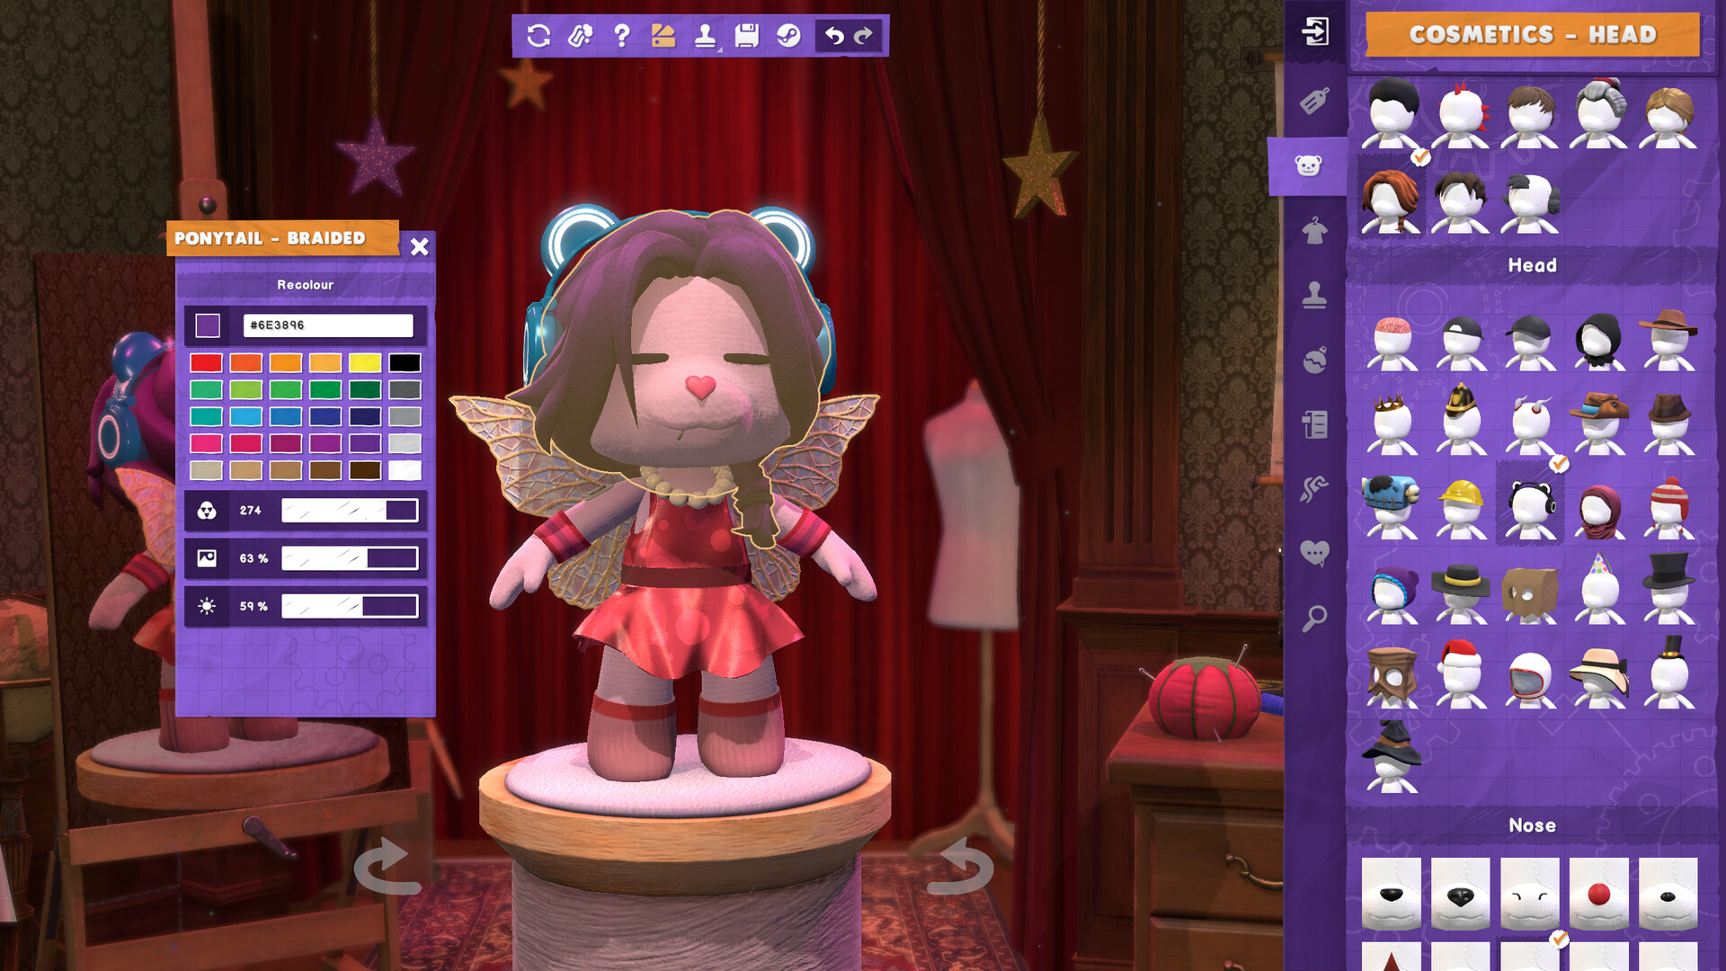Click the heart favourites icon in sidebar
1726x971 pixels.
pyautogui.click(x=1314, y=552)
